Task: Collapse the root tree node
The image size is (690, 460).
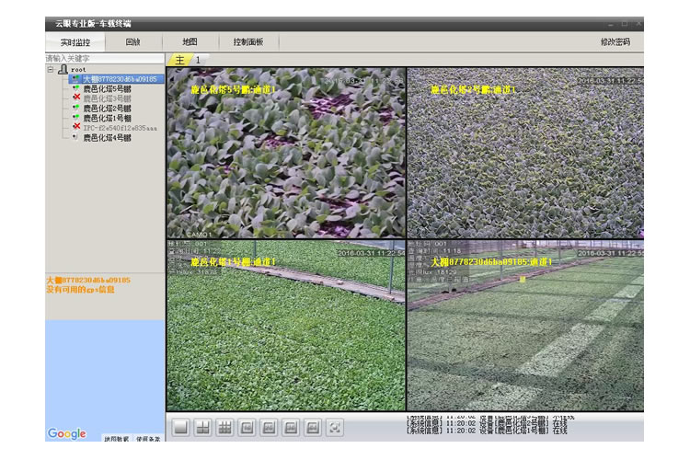Action: click(51, 69)
